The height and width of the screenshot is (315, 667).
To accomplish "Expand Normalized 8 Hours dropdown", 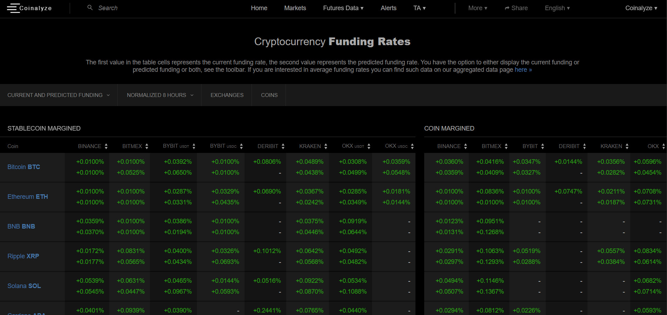I will (x=160, y=95).
